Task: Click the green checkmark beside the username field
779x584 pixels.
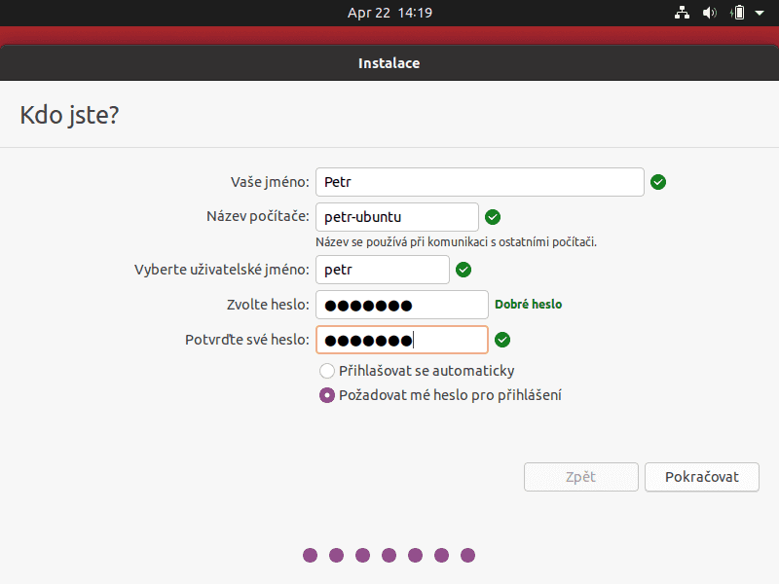Action: point(464,270)
